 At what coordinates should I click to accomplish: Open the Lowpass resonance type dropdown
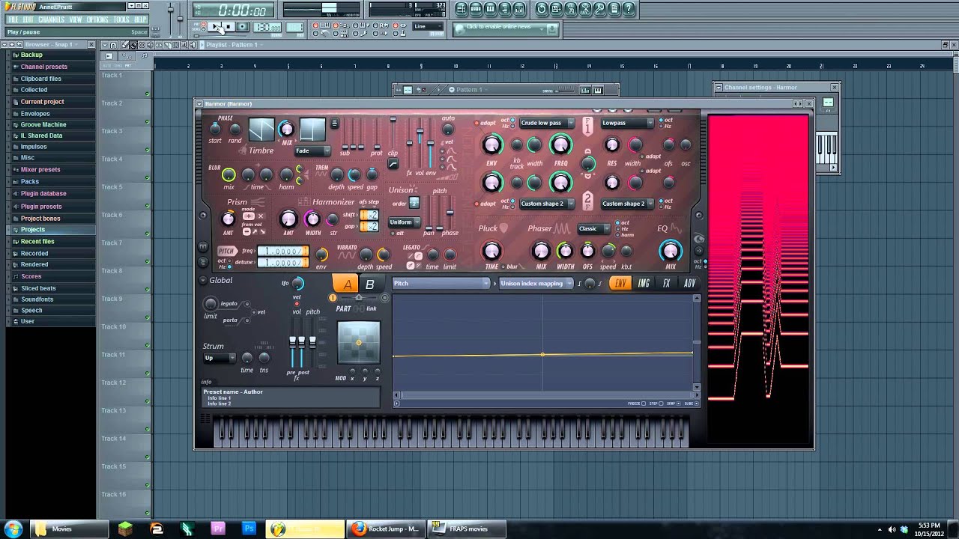(627, 123)
